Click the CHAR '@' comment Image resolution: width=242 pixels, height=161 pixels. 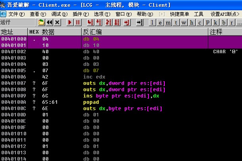[225, 52]
